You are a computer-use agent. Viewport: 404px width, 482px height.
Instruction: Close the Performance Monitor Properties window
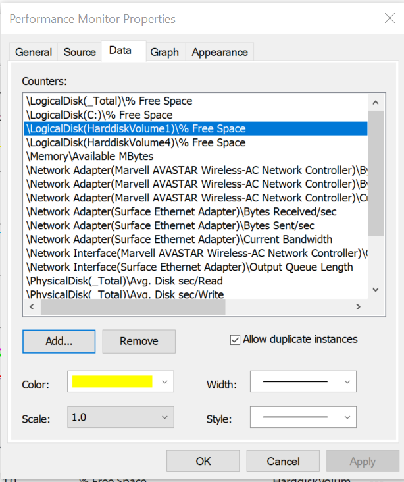coord(389,18)
